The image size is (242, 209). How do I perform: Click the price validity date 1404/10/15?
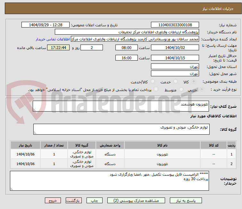pos(175,58)
